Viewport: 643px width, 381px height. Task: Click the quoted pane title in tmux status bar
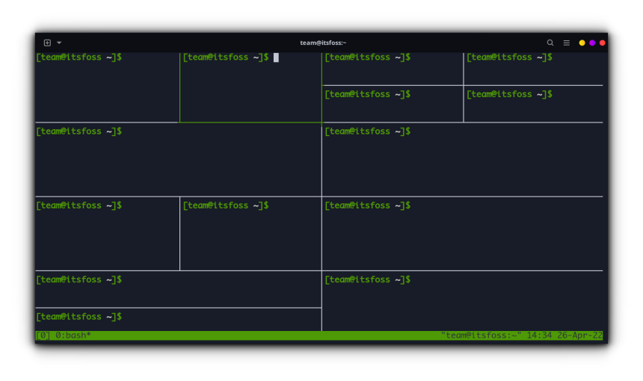tap(481, 335)
